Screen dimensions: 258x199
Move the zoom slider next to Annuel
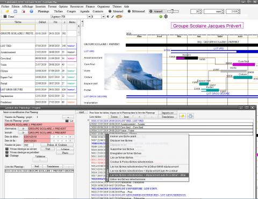coord(173,11)
